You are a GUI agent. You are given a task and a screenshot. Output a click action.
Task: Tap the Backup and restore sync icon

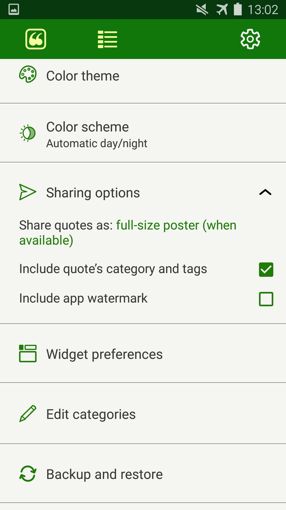pyautogui.click(x=28, y=474)
